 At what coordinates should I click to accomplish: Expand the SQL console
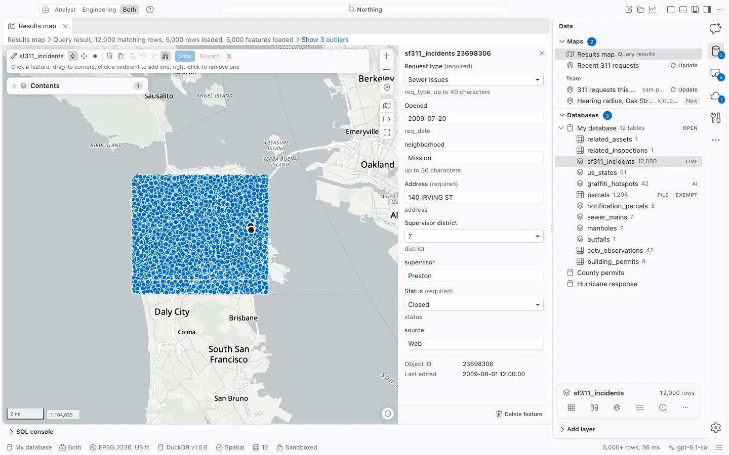(x=31, y=432)
